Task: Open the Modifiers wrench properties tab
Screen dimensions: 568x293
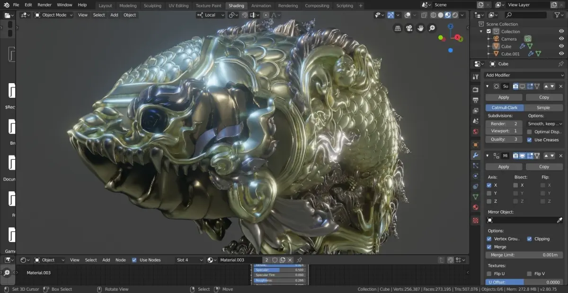Action: click(x=475, y=155)
